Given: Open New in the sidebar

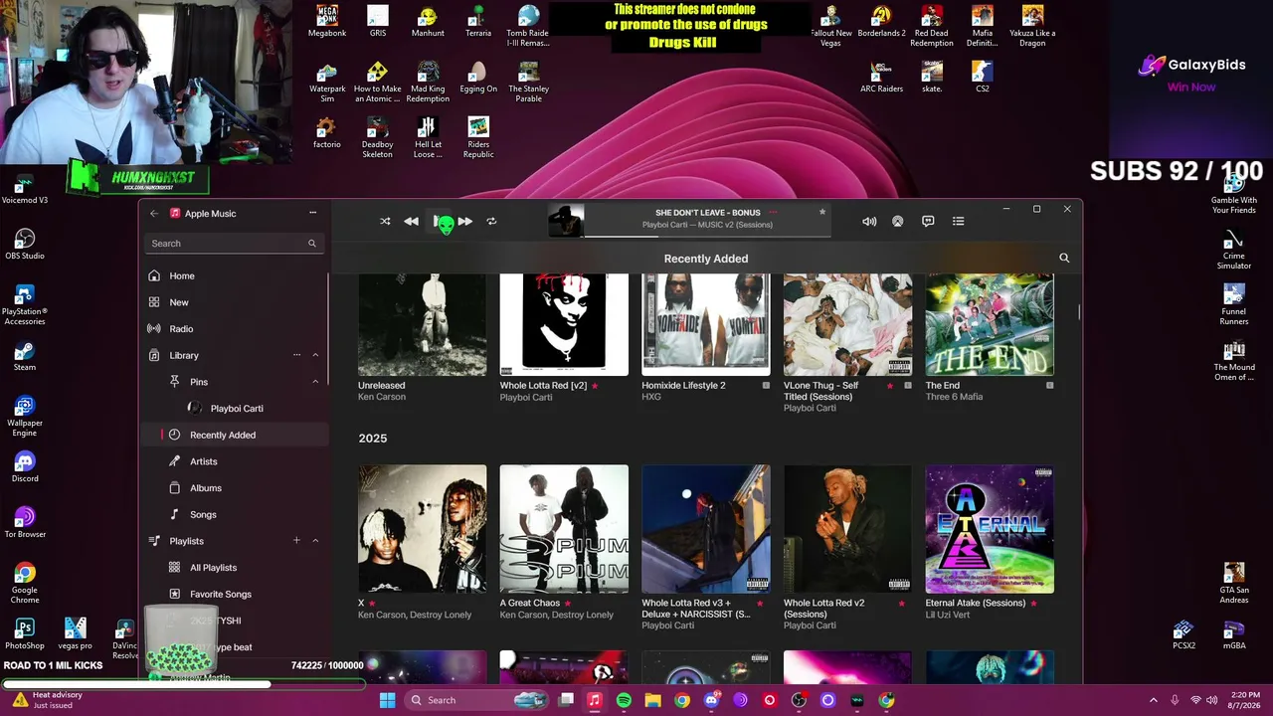Looking at the screenshot, I should coord(234,302).
